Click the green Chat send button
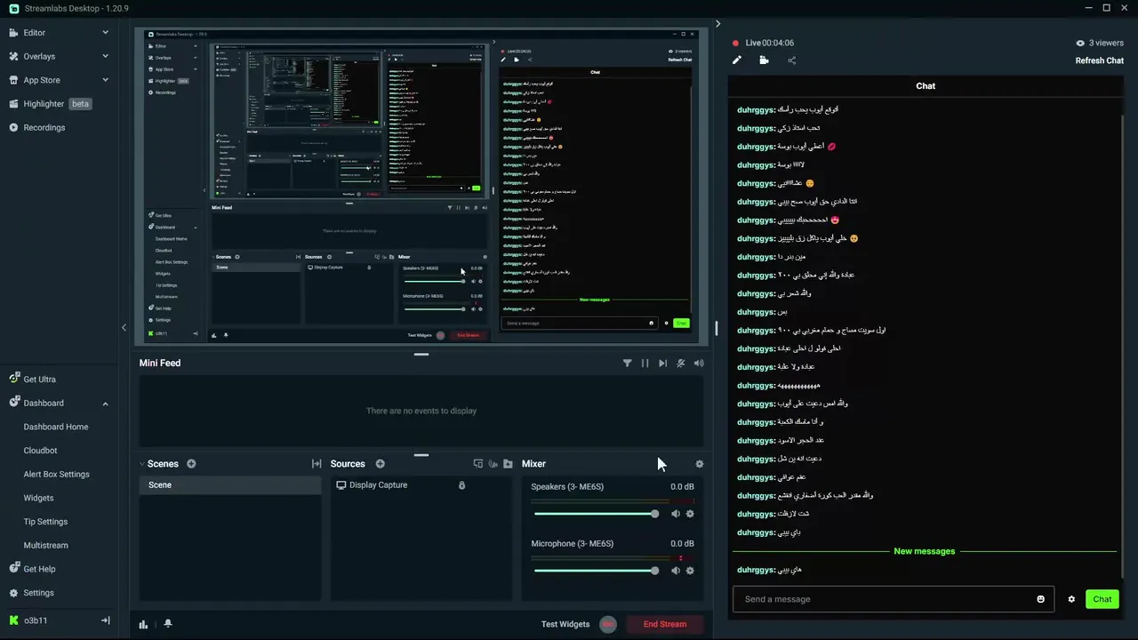 (x=1102, y=599)
